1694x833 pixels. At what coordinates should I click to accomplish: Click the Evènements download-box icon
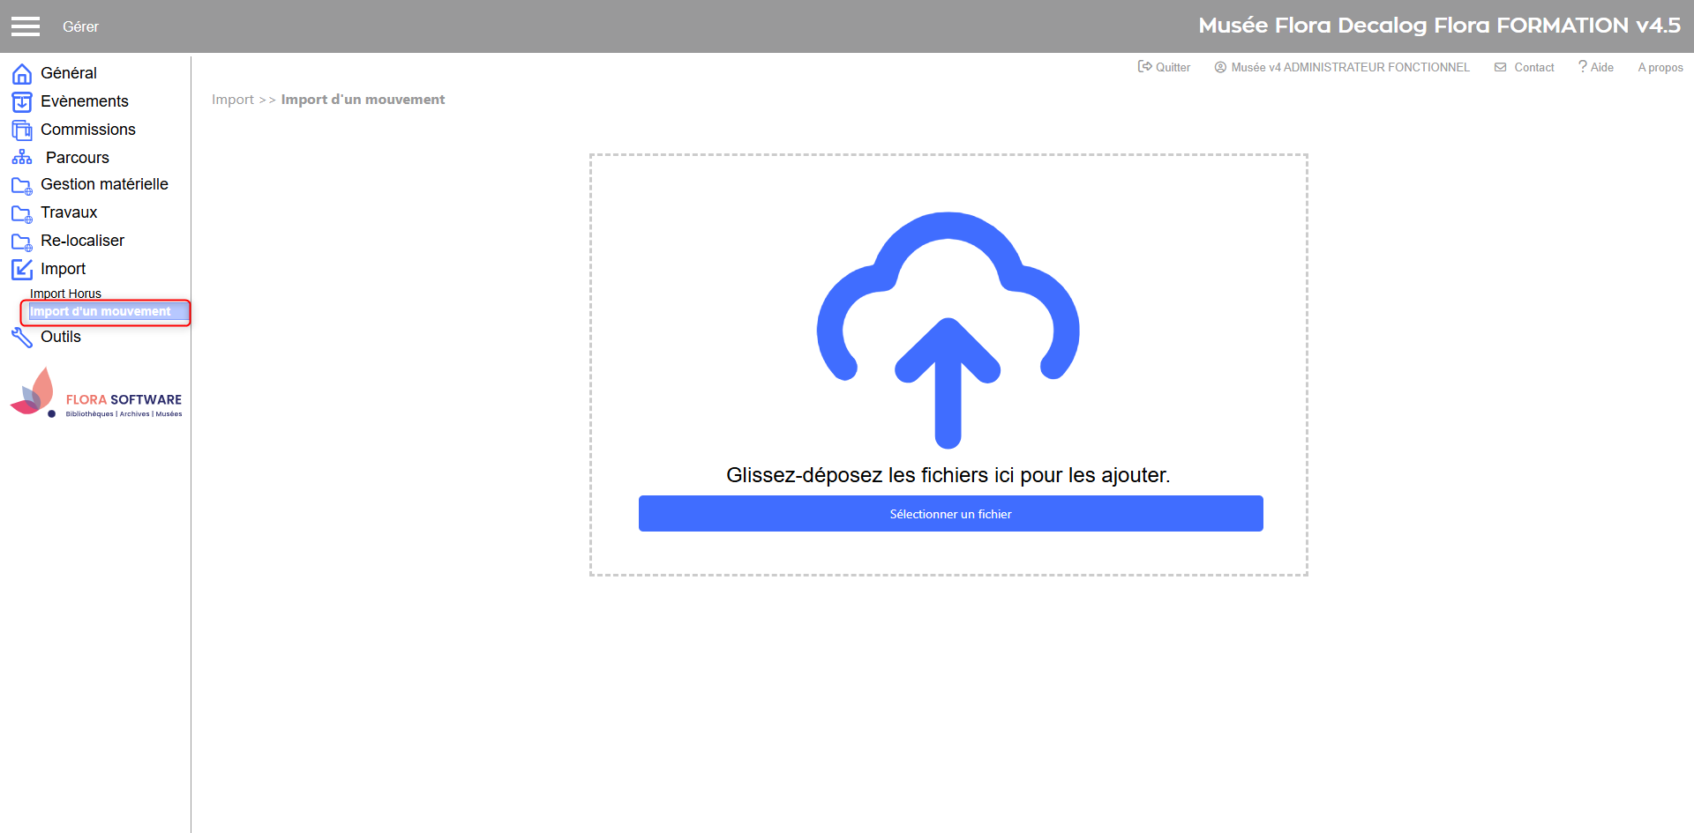(22, 102)
